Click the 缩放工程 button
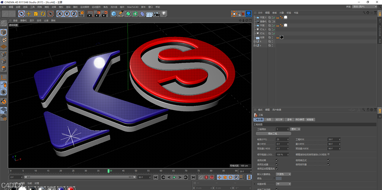This screenshot has height=190, width=382. click(273, 133)
